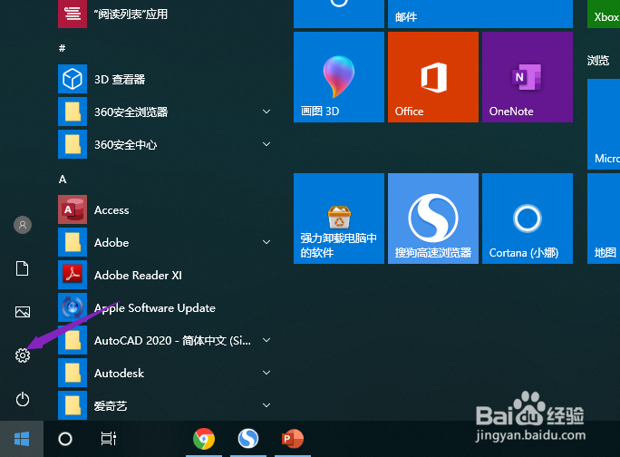
Task: Open the Settings gear in Start sidebar
Action: [23, 355]
